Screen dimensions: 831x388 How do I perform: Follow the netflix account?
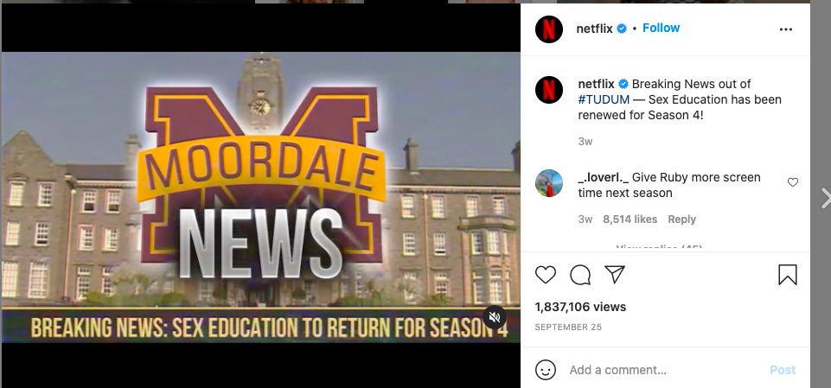pos(661,28)
